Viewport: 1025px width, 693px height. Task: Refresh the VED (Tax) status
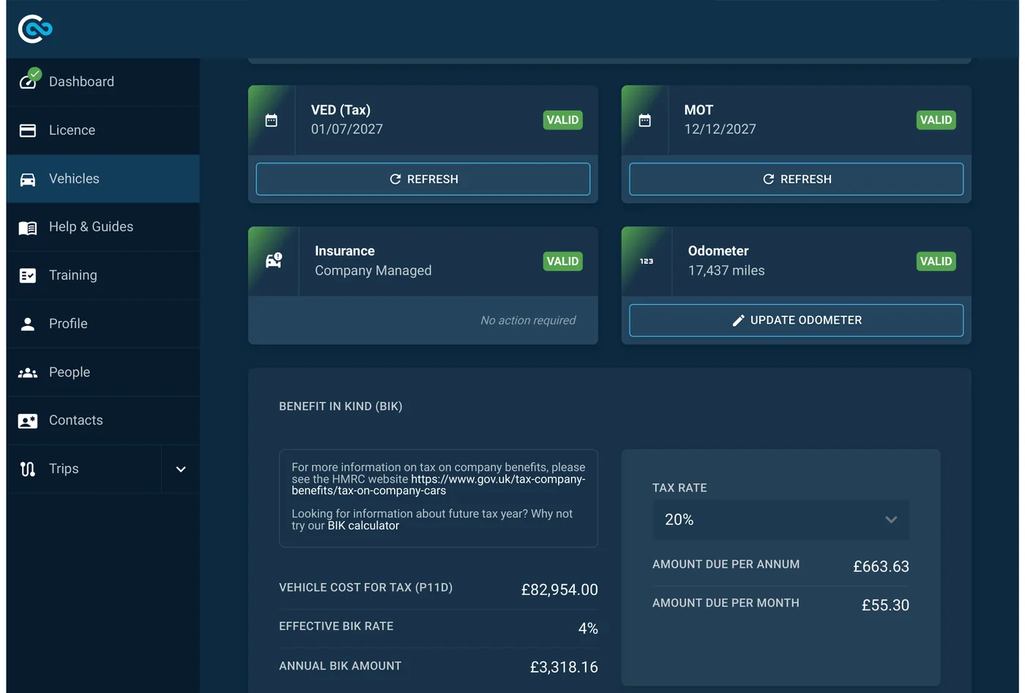click(423, 179)
